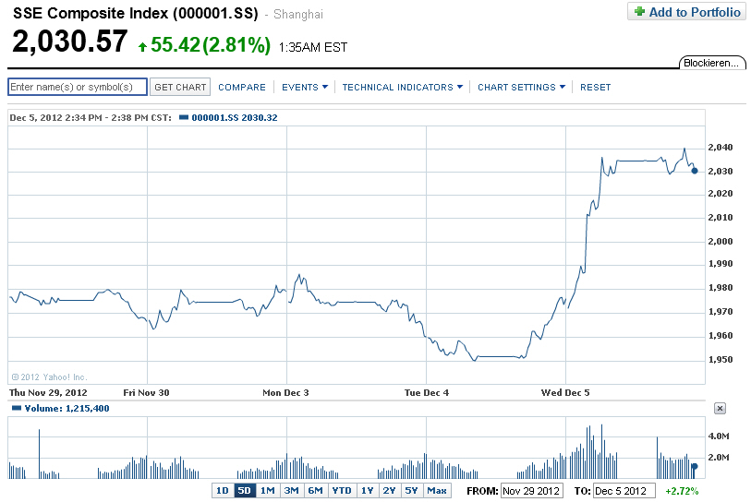
Task: Click the FROM date field Nov 29 2012
Action: coord(532,491)
